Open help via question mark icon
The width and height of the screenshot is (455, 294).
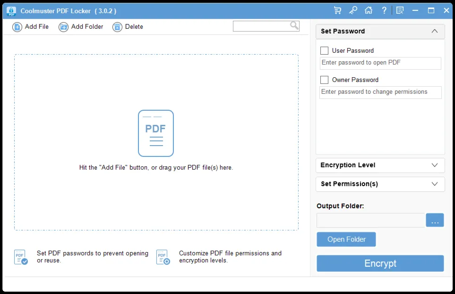(384, 11)
